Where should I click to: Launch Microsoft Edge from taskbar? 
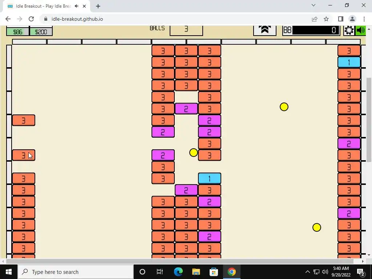point(178,272)
